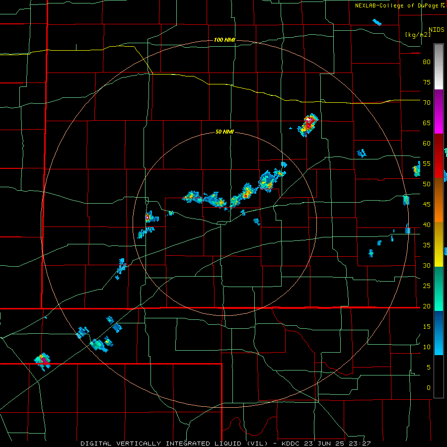Click the 5 value on the scale
This screenshot has height=447, width=447.
pos(429,368)
